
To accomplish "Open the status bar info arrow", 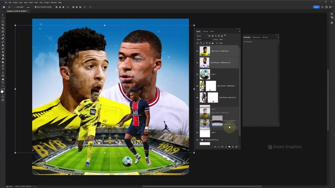I will tap(35, 186).
